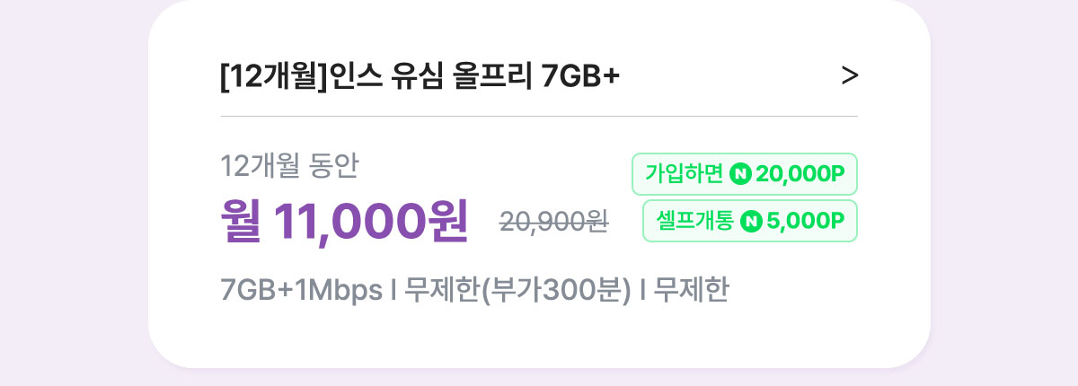This screenshot has width=1078, height=386.
Task: Click the Naver N icon beside 20,000P
Action: tap(740, 174)
